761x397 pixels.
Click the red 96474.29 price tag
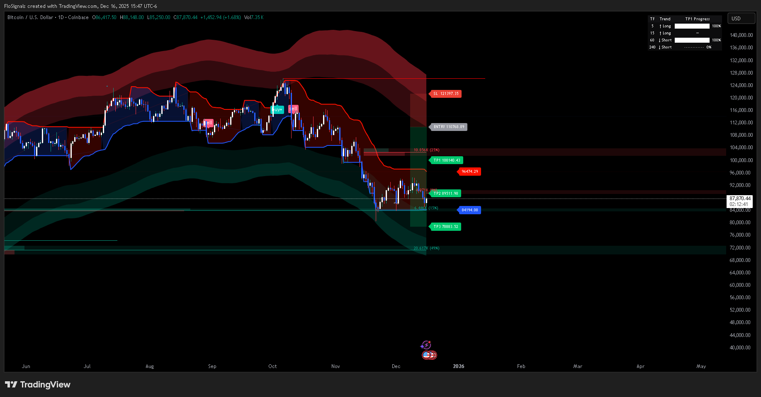(x=469, y=172)
